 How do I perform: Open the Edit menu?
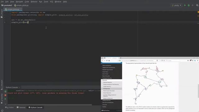click(x=7, y=2)
